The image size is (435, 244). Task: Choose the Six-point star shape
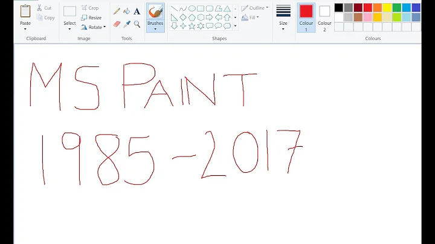tap(201, 26)
